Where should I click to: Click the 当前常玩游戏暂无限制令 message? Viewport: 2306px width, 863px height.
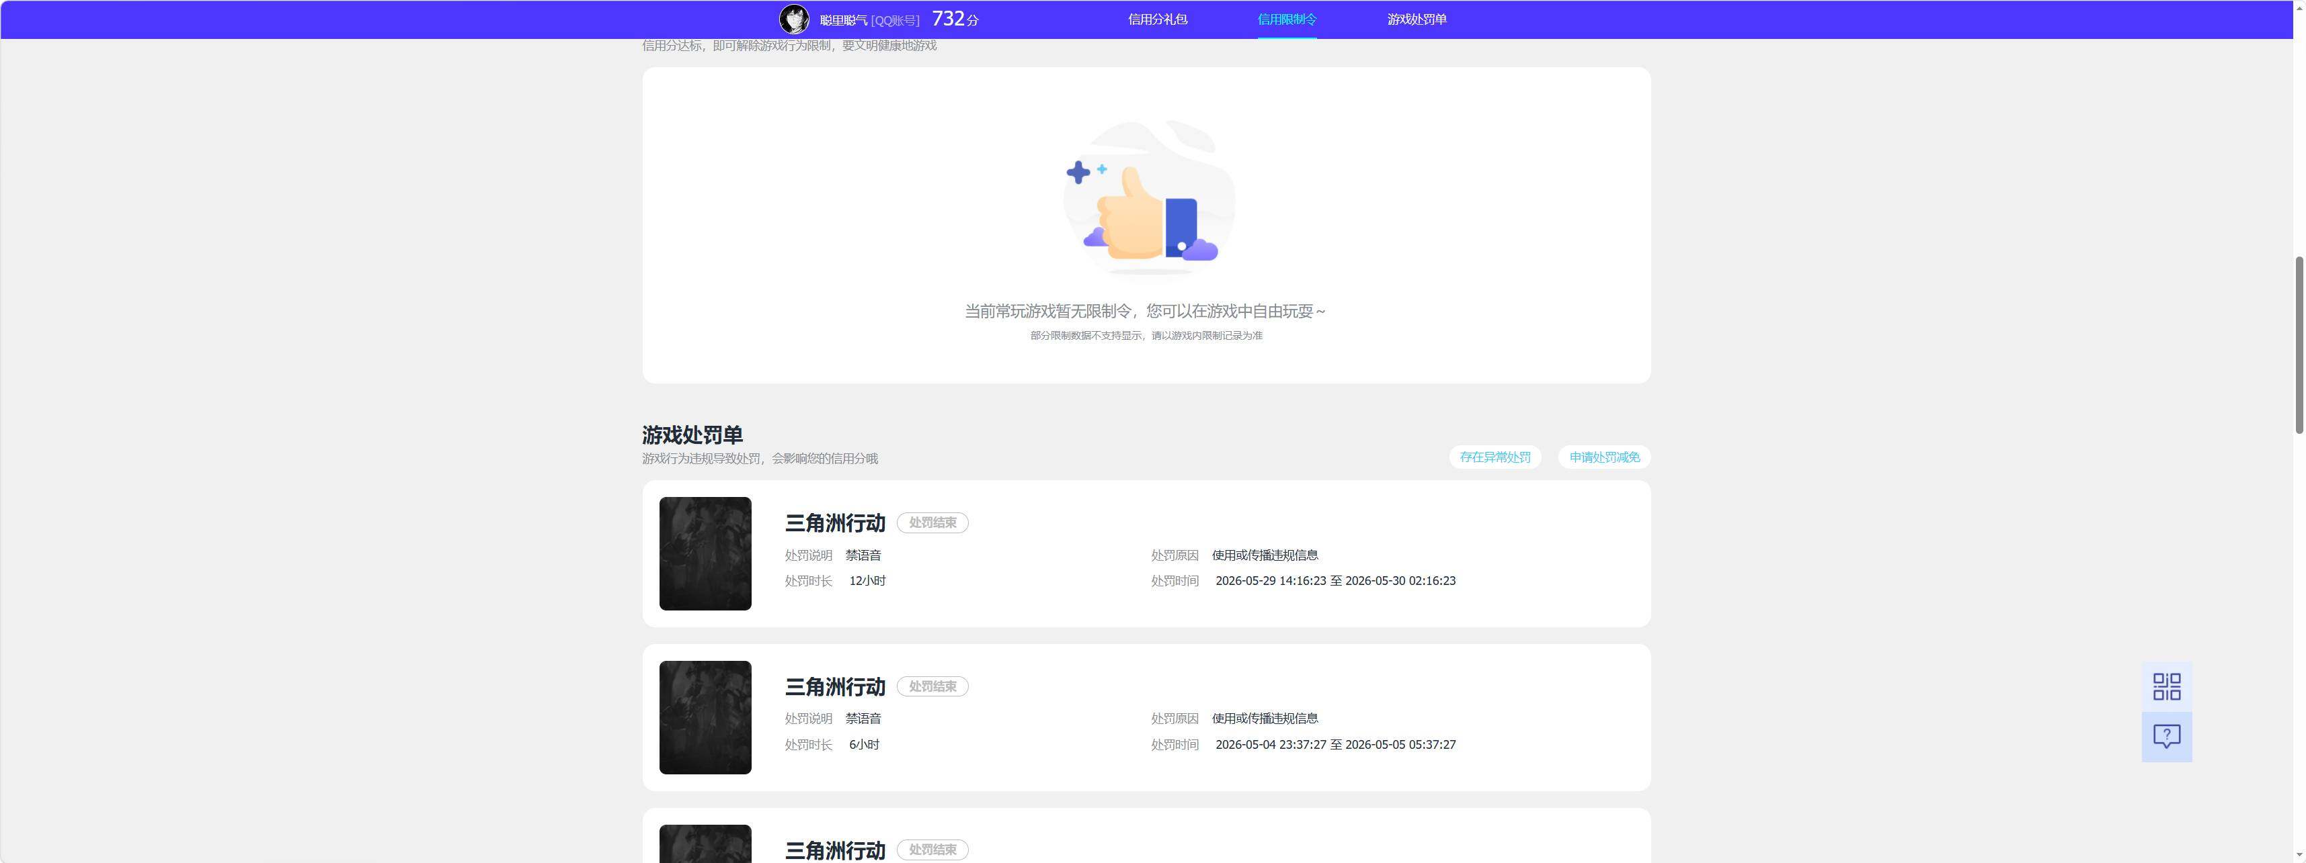coord(1145,311)
